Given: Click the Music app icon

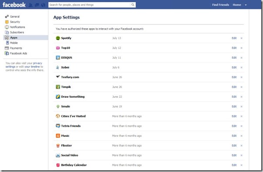Looking at the screenshot, I should [x=58, y=136].
